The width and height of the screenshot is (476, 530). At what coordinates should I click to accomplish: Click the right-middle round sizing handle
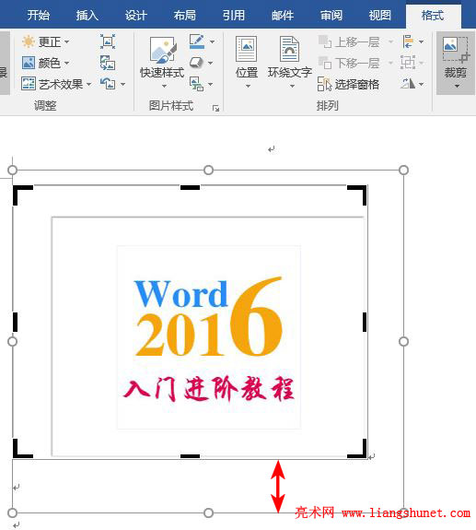(x=404, y=342)
